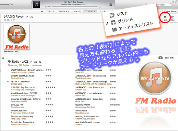Click the library search field

pos(158,5)
